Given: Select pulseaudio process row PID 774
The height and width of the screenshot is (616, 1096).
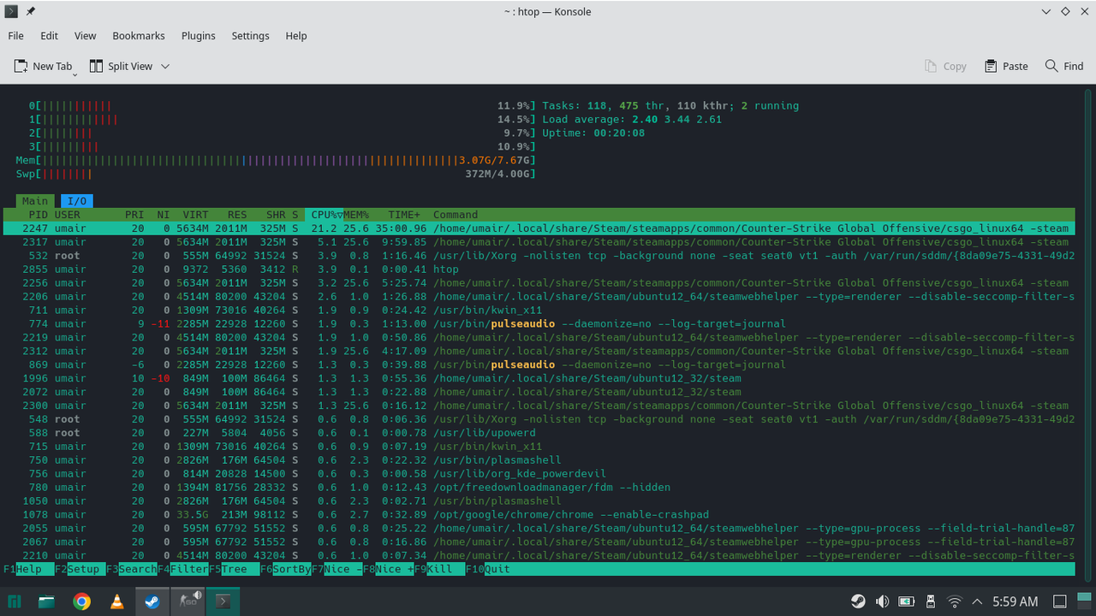Looking at the screenshot, I should [x=539, y=324].
